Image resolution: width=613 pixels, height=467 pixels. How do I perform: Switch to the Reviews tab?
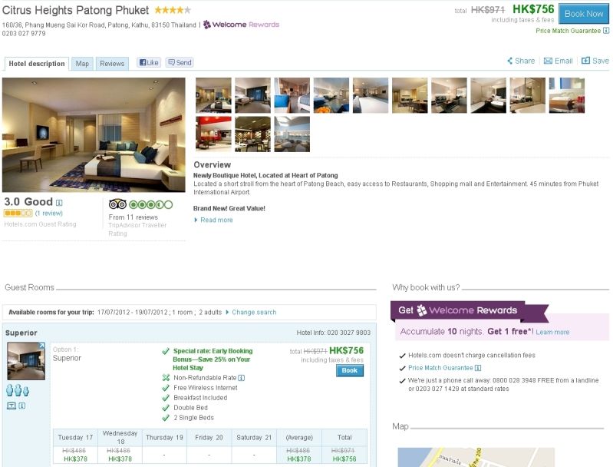pos(112,64)
